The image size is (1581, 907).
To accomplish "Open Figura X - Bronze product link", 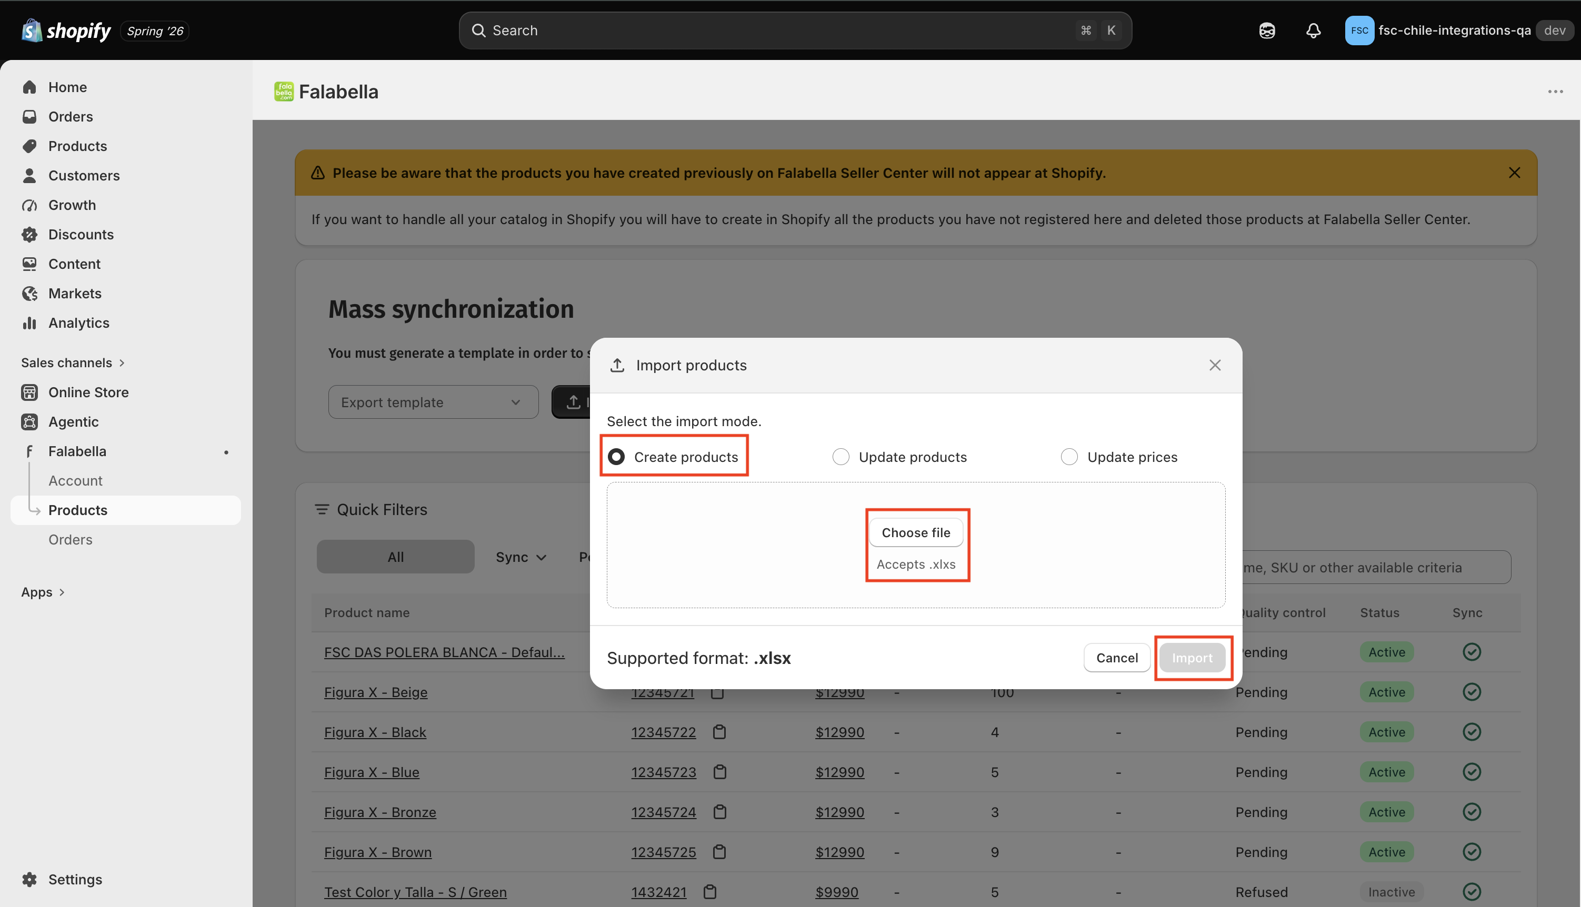I will 380,812.
